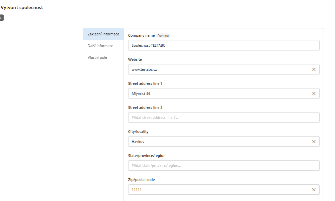335x201 pixels.
Task: Click the Zip/postal code label
Action: 142,180
